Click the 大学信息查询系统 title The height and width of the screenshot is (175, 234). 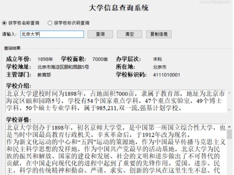119,8
